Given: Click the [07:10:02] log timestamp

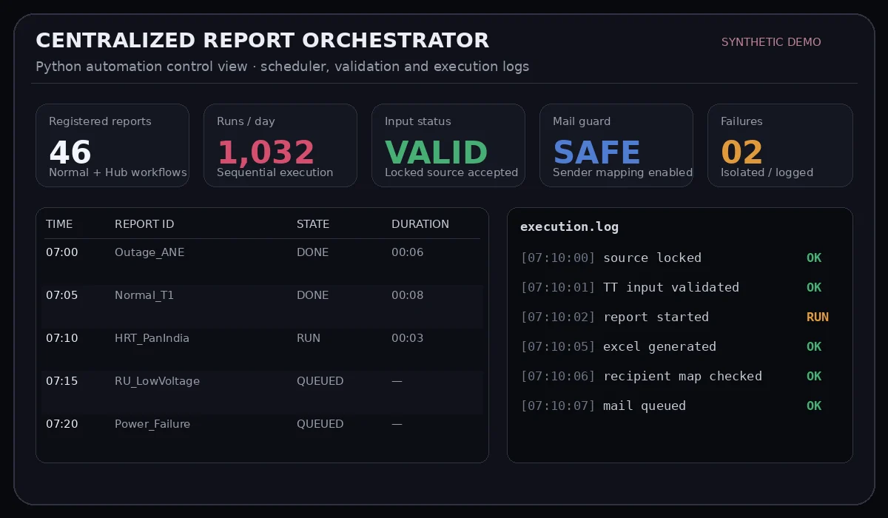Looking at the screenshot, I should [558, 317].
